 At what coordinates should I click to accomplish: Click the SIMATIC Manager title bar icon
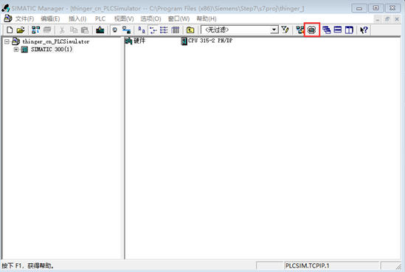pos(5,8)
